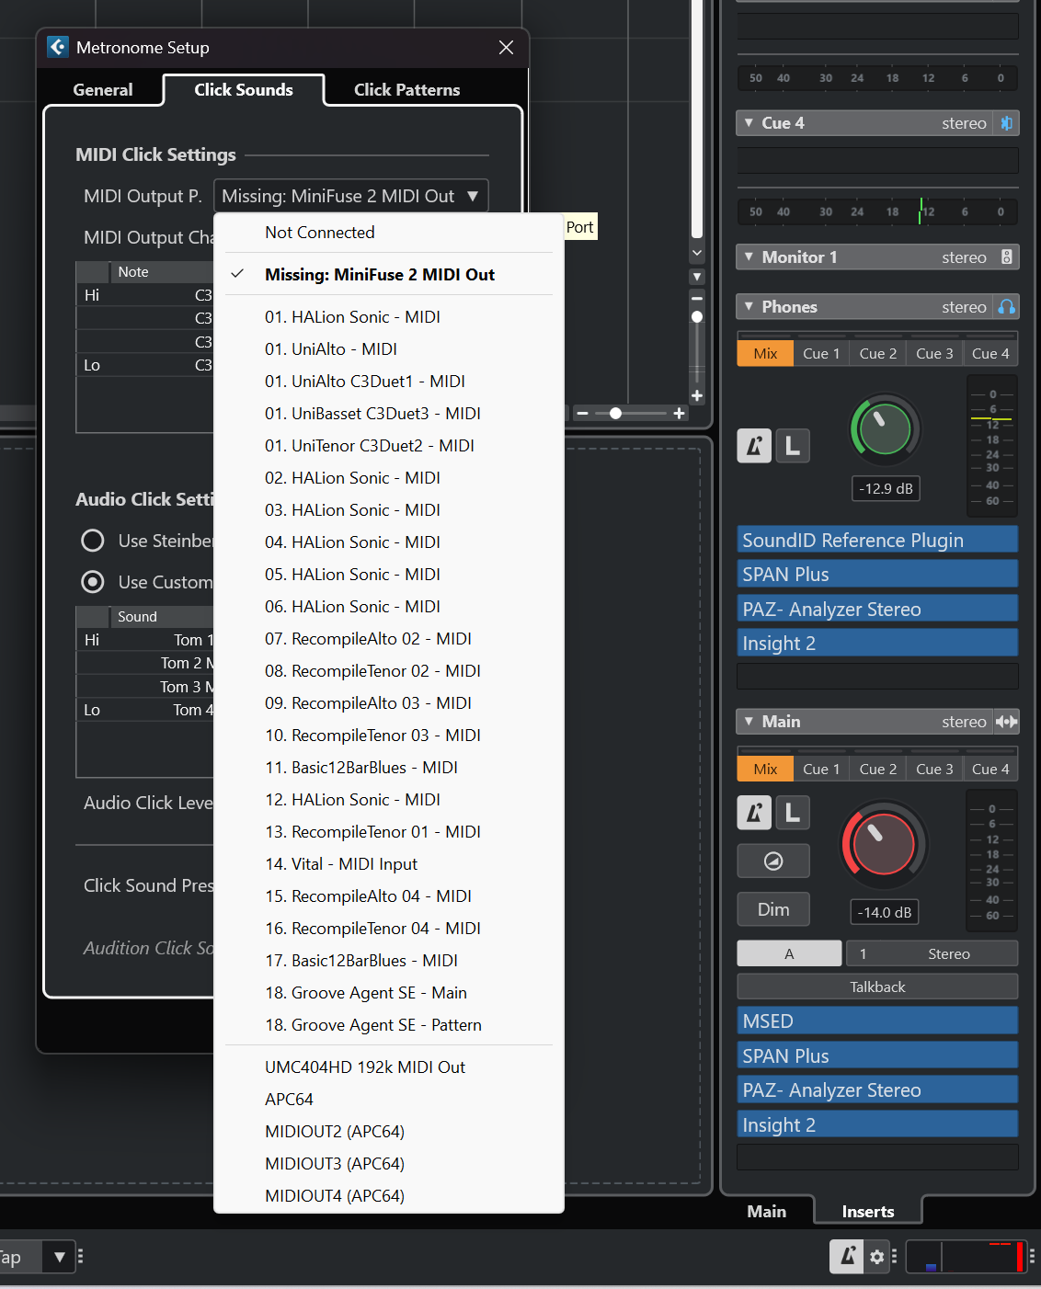Click the -14.0 dB Main level field

click(x=885, y=912)
